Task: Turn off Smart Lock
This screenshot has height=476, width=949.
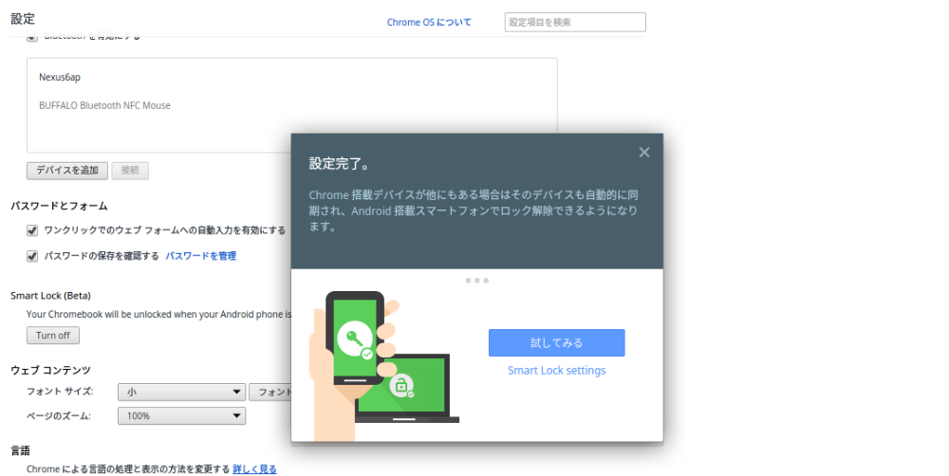Action: tap(52, 336)
